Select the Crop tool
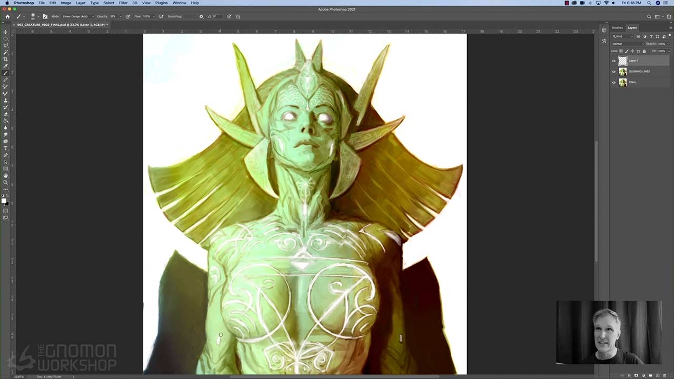This screenshot has width=674, height=379. [x=6, y=59]
